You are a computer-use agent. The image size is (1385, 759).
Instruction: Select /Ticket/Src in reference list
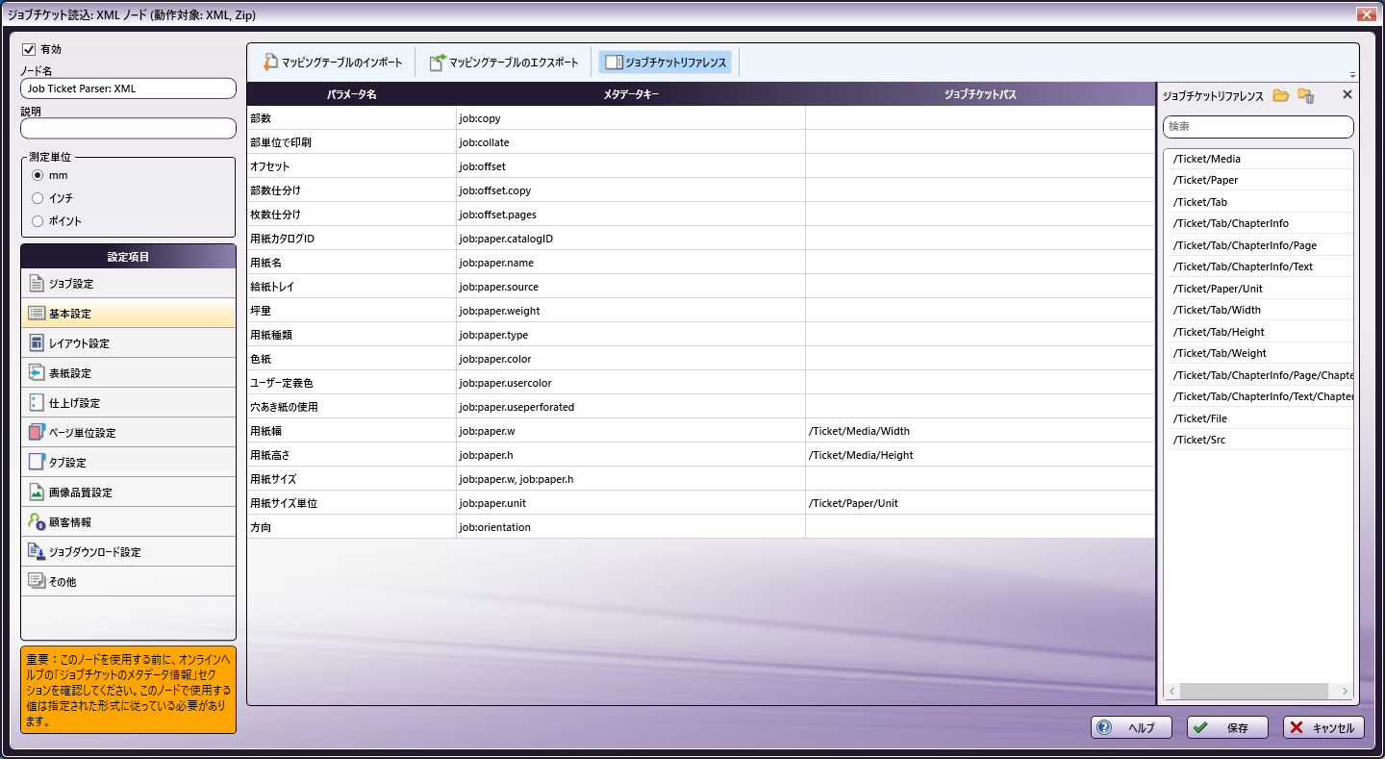click(1260, 440)
